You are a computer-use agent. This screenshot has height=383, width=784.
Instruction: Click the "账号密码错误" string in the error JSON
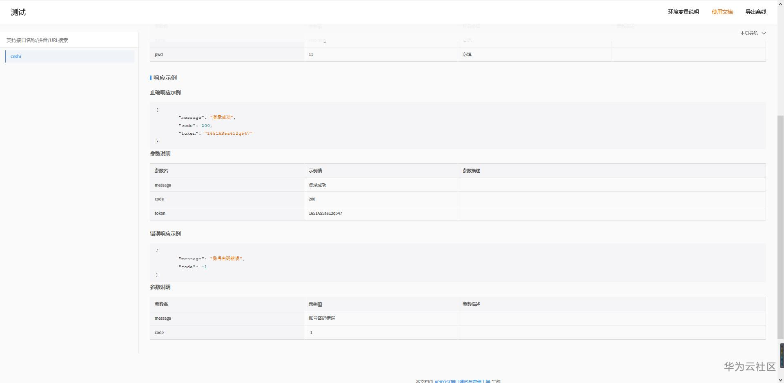(227, 259)
